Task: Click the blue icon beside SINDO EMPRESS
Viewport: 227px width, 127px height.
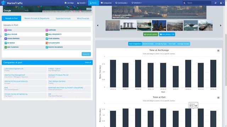Action: point(6,38)
